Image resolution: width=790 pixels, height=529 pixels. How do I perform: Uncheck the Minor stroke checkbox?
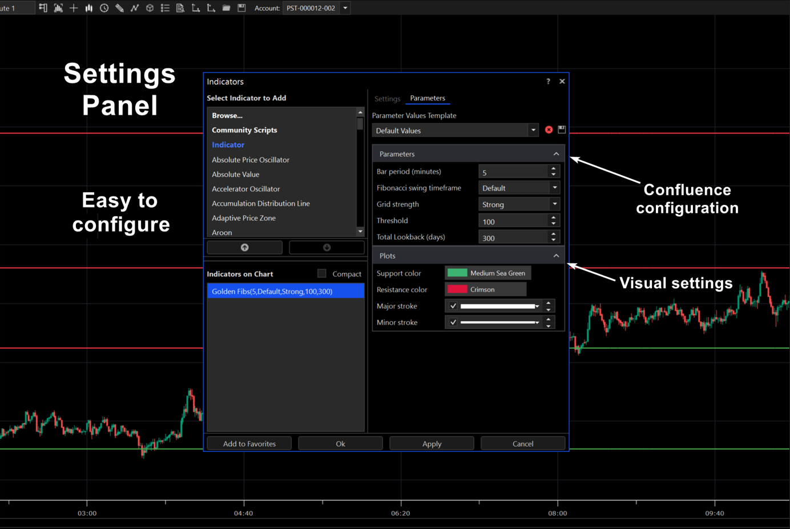coord(453,322)
